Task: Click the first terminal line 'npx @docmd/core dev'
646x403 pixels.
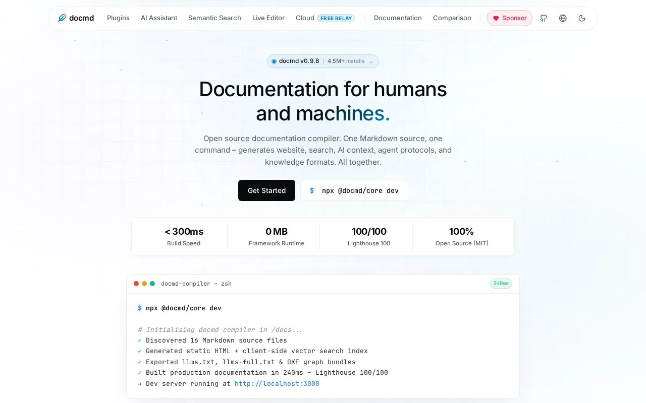Action: [180, 308]
